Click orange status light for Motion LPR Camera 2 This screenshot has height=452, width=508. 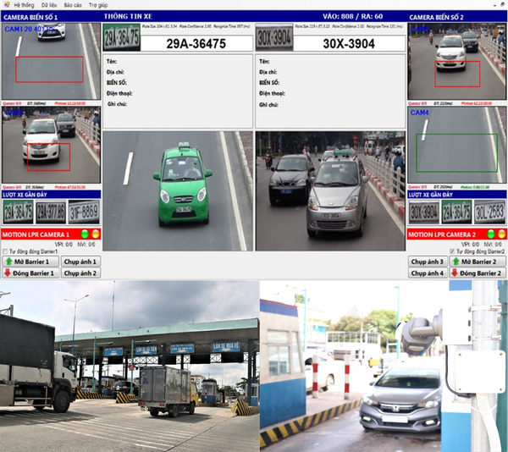[x=500, y=234]
